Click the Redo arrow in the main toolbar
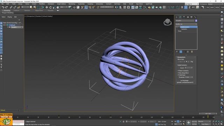This screenshot has height=126, width=224. tap(7, 7)
